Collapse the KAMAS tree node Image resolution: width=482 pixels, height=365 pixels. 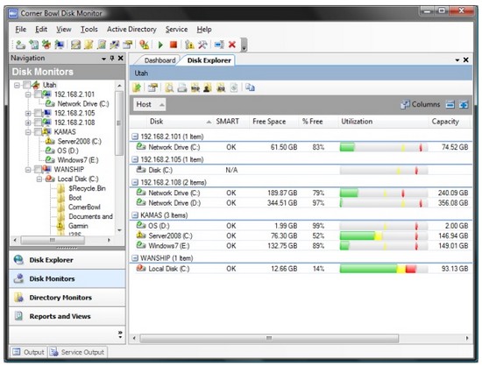(28, 132)
